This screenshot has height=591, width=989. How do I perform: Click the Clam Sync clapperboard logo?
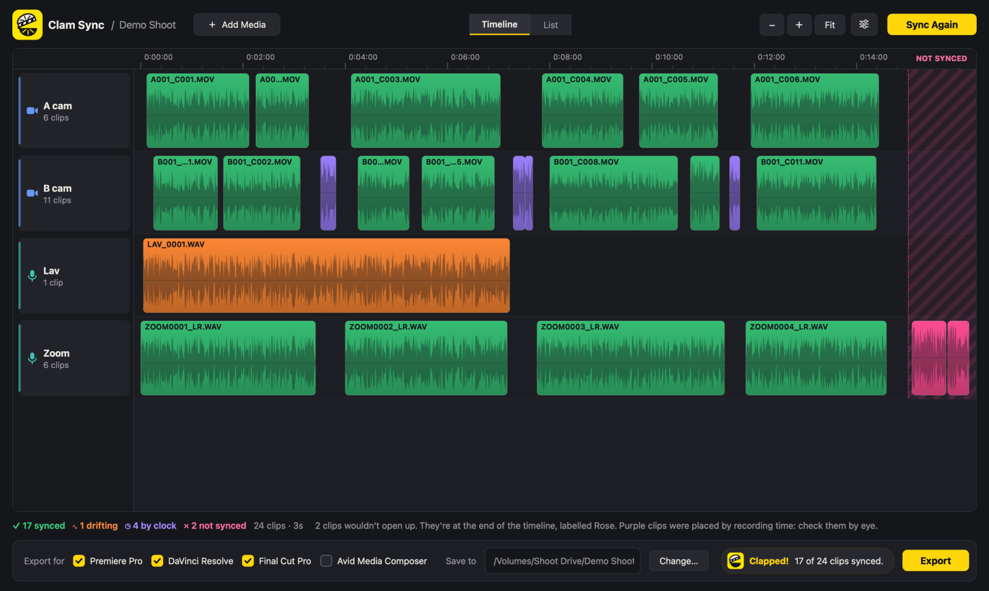point(27,25)
